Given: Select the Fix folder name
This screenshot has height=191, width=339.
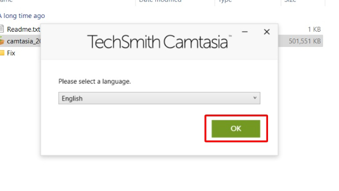Looking at the screenshot, I should tap(11, 53).
